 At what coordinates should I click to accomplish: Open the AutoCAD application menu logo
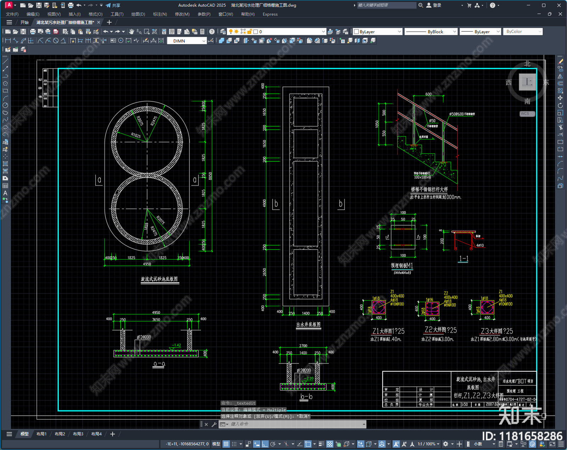pos(9,5)
